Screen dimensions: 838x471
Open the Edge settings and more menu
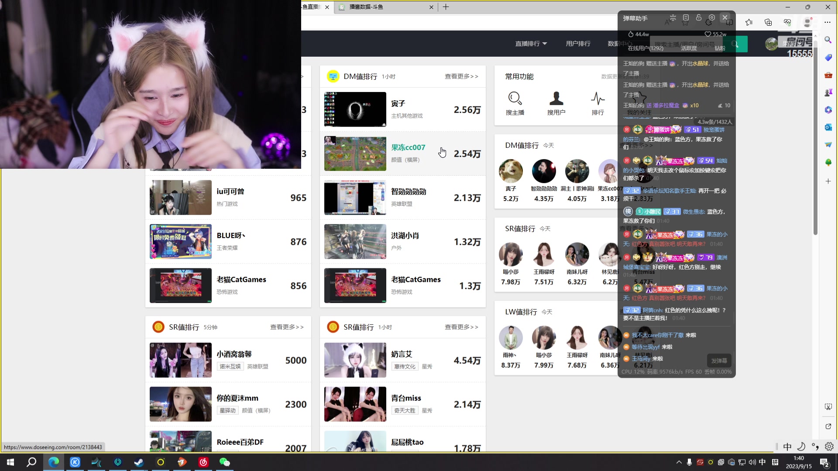[828, 22]
